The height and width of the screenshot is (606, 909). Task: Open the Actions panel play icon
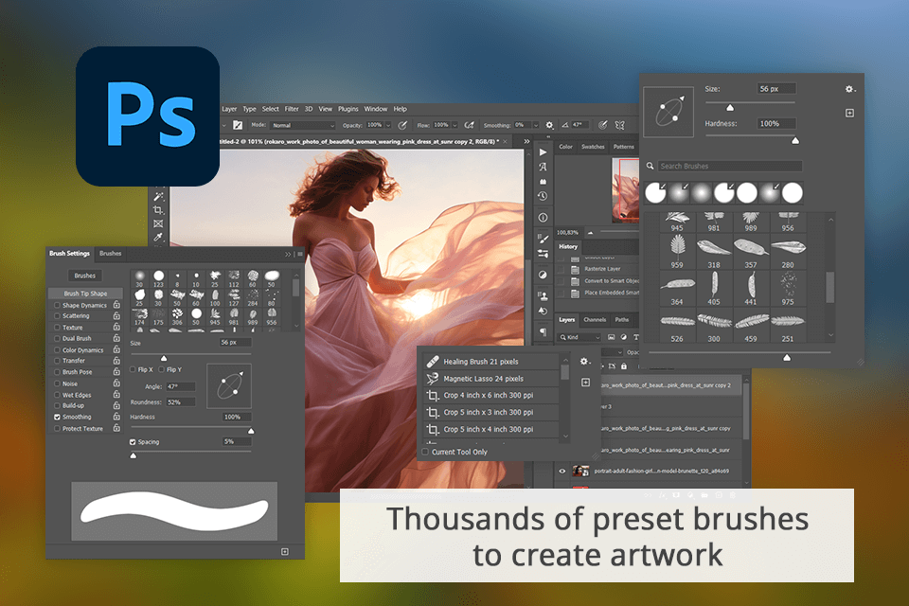[543, 151]
